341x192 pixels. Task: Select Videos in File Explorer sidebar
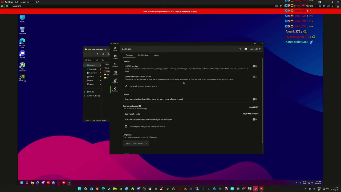click(92, 84)
